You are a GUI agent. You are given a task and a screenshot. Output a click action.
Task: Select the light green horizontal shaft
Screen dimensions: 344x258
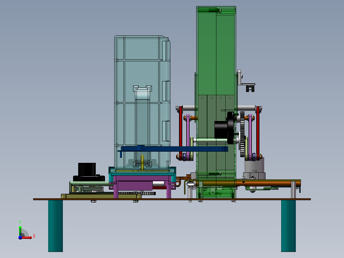(x=211, y=140)
